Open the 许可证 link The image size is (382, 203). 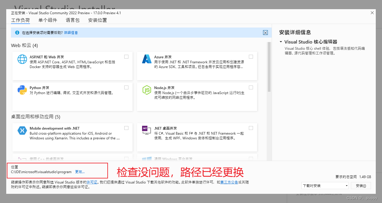pos(92,182)
